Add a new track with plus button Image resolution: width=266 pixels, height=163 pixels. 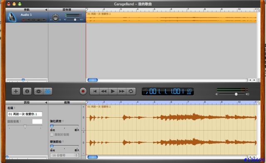[16, 91]
